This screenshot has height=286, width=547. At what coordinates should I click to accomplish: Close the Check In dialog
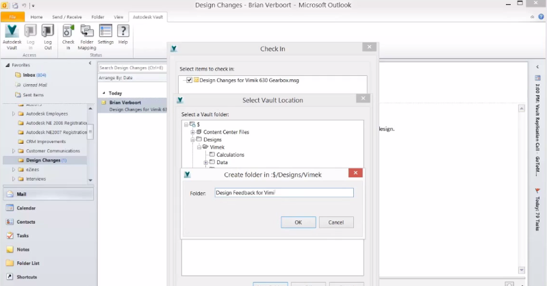(x=369, y=47)
